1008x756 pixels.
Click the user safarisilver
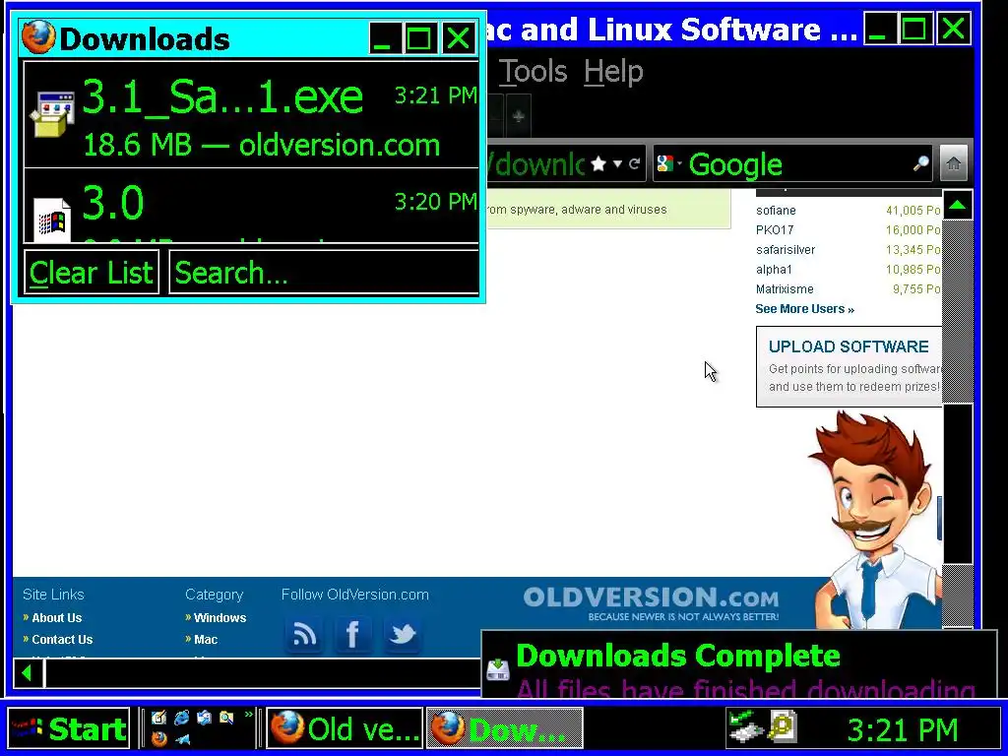(786, 249)
